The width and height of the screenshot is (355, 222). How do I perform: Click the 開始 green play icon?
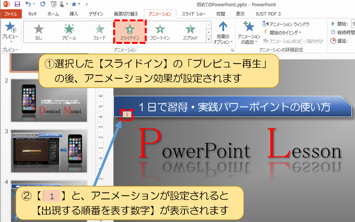point(333,23)
